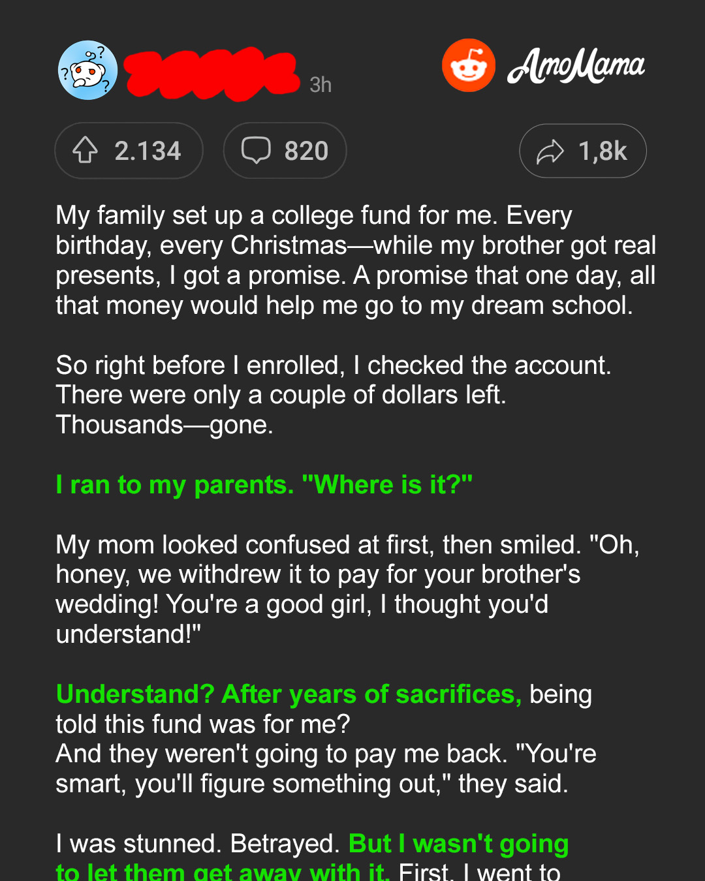Click the green "I ran to my parents" line
The image size is (705, 881).
click(x=264, y=485)
